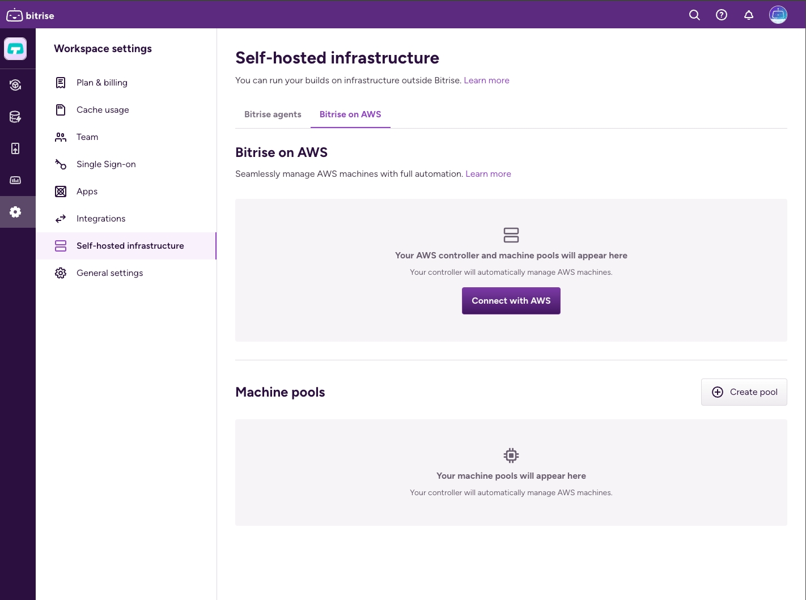Screen dimensions: 806x600
Task: Follow Learn more link under Bitrise on AWS
Action: click(x=488, y=174)
